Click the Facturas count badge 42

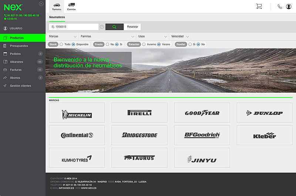40,70
